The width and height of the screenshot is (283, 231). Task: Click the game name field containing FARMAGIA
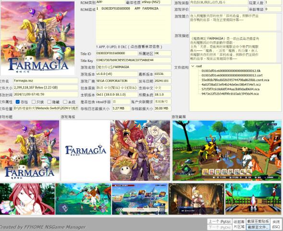pyautogui.click(x=134, y=67)
